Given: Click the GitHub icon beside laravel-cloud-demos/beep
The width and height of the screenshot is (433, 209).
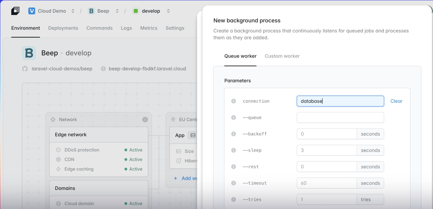Looking at the screenshot, I should [x=25, y=68].
